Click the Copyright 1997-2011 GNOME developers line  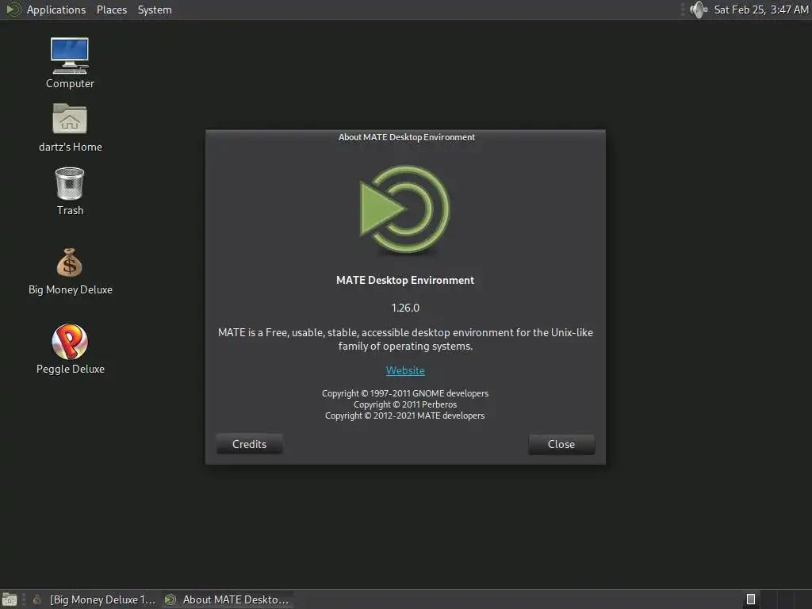[405, 393]
